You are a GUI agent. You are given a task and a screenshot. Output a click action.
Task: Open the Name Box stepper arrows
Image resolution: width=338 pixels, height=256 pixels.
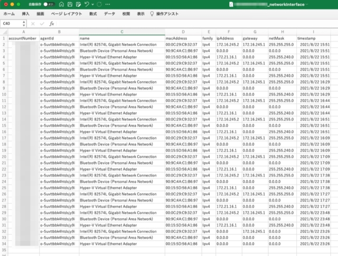coord(24,23)
